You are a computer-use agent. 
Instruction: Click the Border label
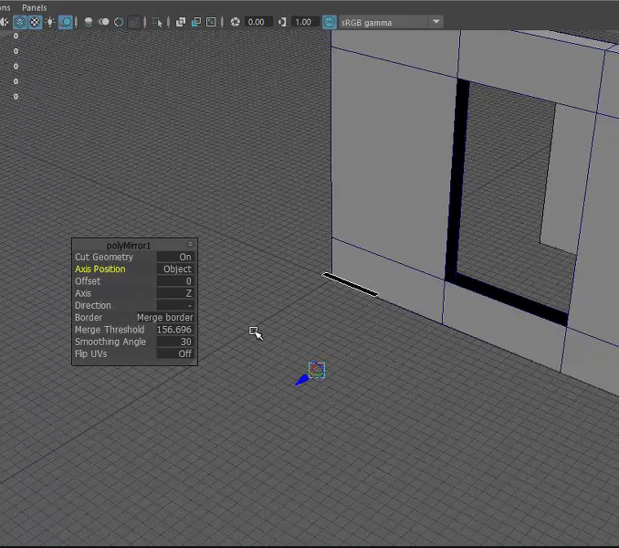click(89, 318)
